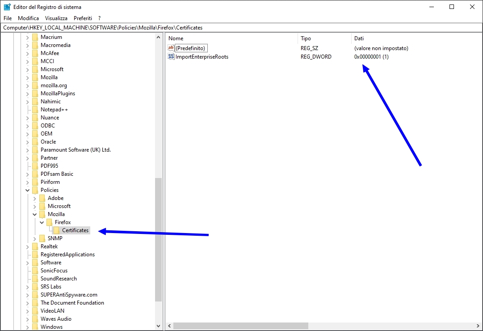Select the Nahimic key label
Image resolution: width=483 pixels, height=331 pixels.
click(x=50, y=102)
